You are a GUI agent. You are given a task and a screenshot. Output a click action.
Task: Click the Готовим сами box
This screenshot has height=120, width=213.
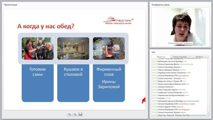tap(38, 83)
